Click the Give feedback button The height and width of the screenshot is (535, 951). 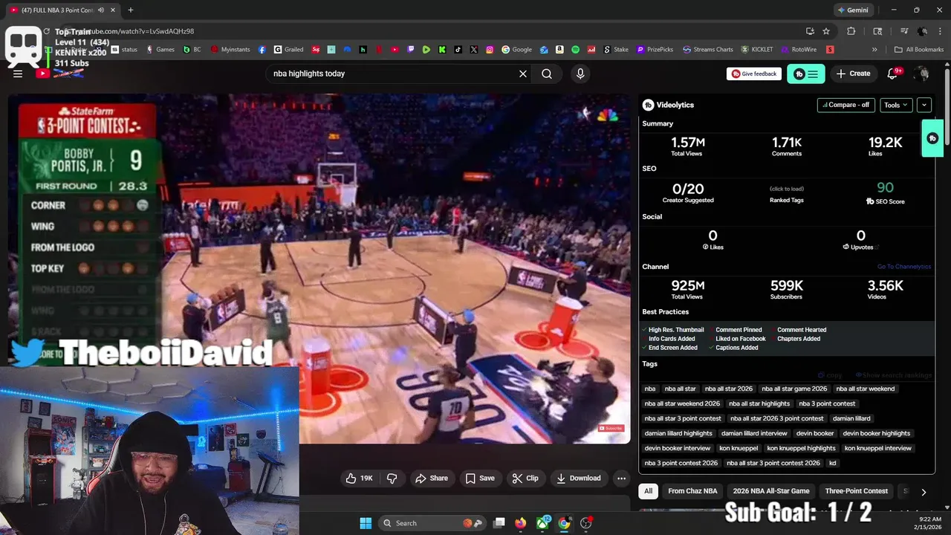(x=754, y=74)
